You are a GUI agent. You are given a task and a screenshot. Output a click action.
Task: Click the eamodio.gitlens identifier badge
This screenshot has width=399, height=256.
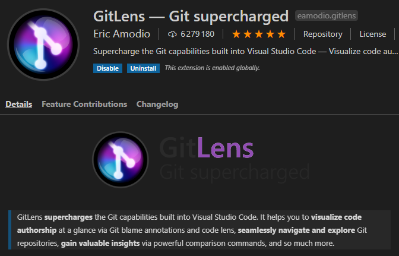(327, 15)
